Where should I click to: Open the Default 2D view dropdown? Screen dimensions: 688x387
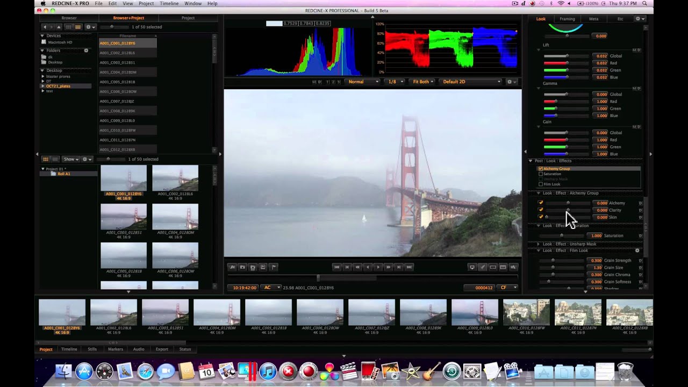coord(471,82)
